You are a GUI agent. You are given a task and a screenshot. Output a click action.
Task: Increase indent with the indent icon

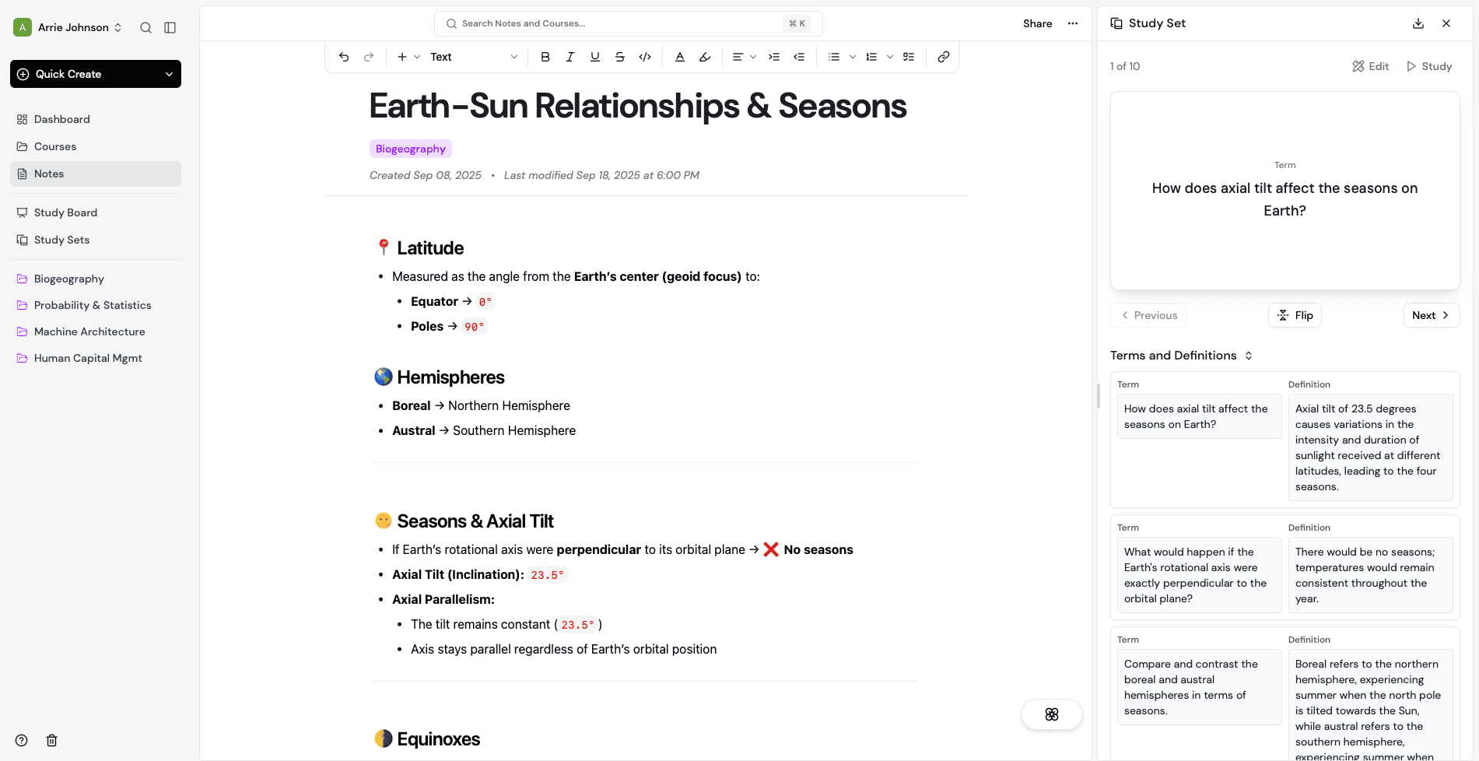774,57
